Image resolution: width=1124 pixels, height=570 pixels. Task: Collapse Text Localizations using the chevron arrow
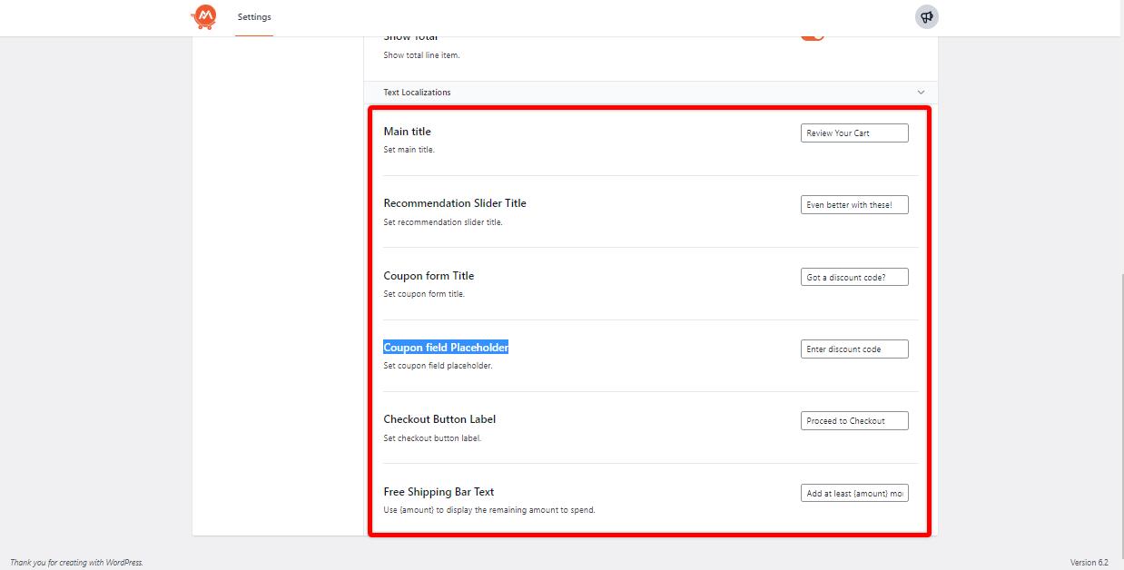point(921,93)
